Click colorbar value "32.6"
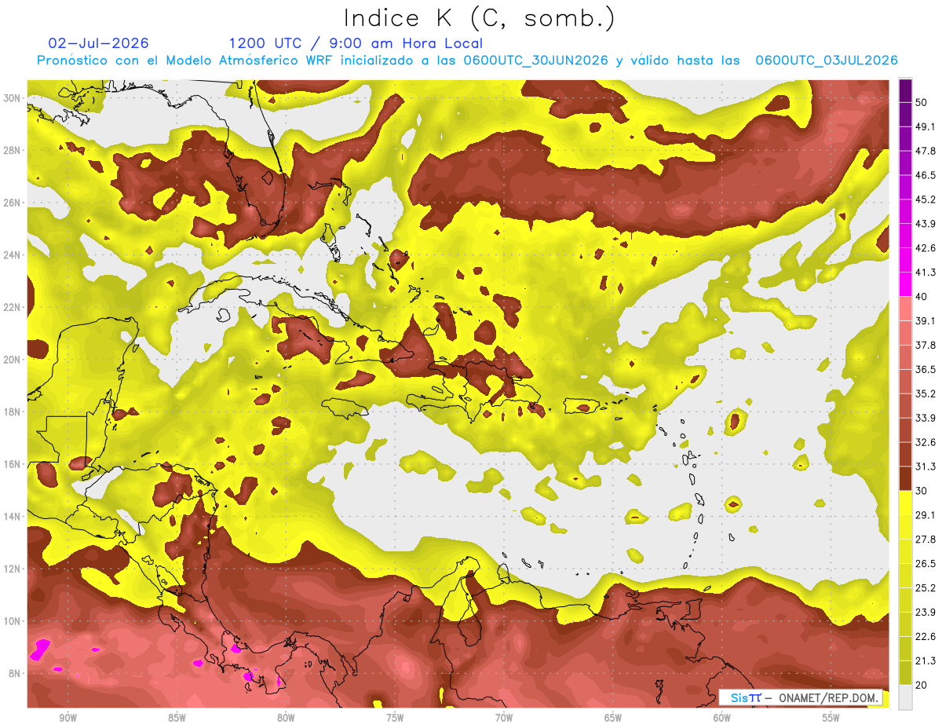This screenshot has width=942, height=728. [925, 442]
